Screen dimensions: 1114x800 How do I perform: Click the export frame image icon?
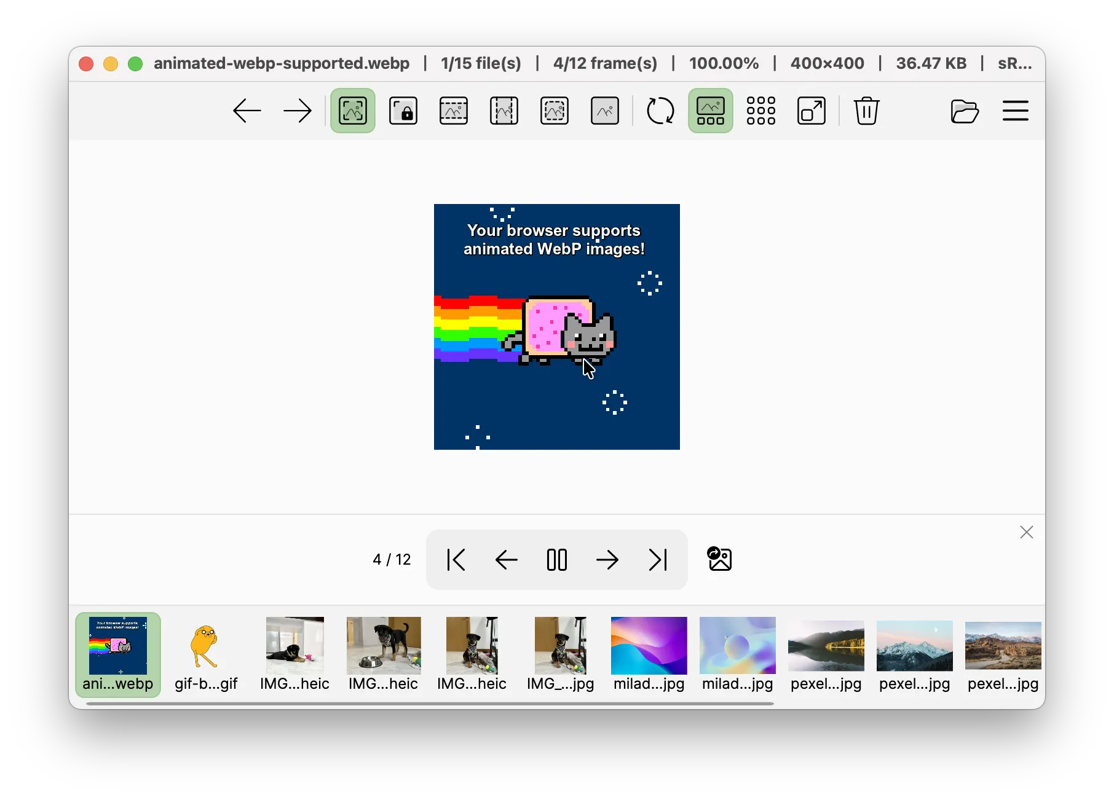click(719, 559)
